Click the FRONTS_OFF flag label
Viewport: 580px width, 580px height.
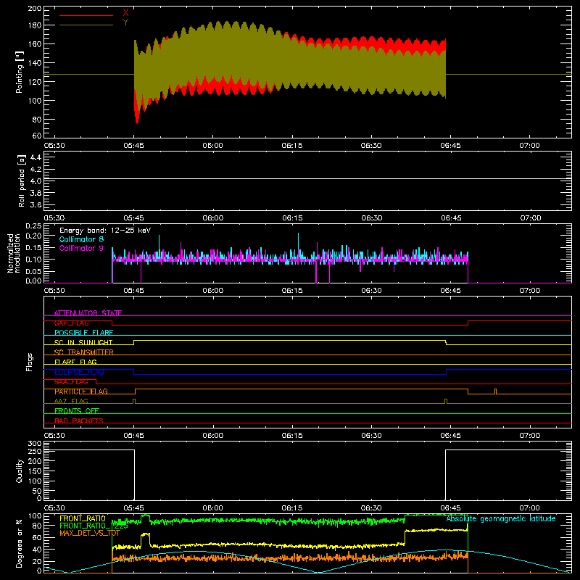(77, 411)
